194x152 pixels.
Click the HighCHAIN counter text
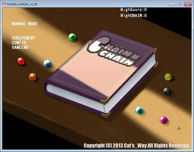tap(133, 15)
